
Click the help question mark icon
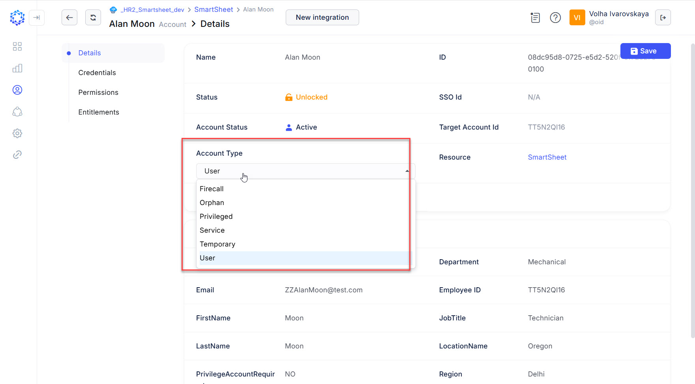point(555,17)
